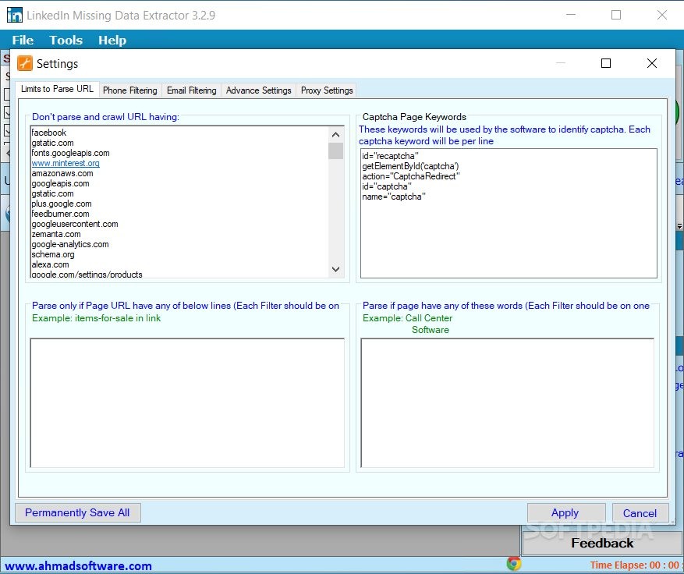Select googleusercontent.com line
The width and height of the screenshot is (684, 574).
(x=75, y=224)
